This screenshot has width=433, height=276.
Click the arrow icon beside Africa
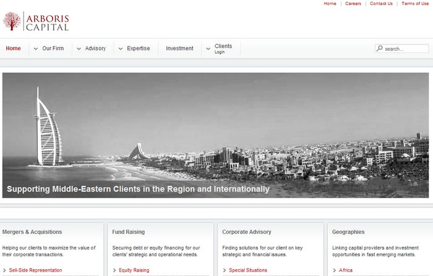coord(335,270)
